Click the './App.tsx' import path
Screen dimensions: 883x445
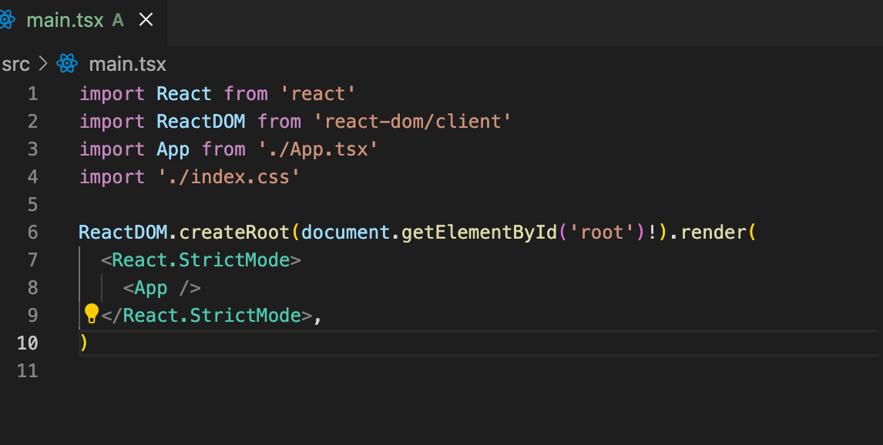pos(317,149)
